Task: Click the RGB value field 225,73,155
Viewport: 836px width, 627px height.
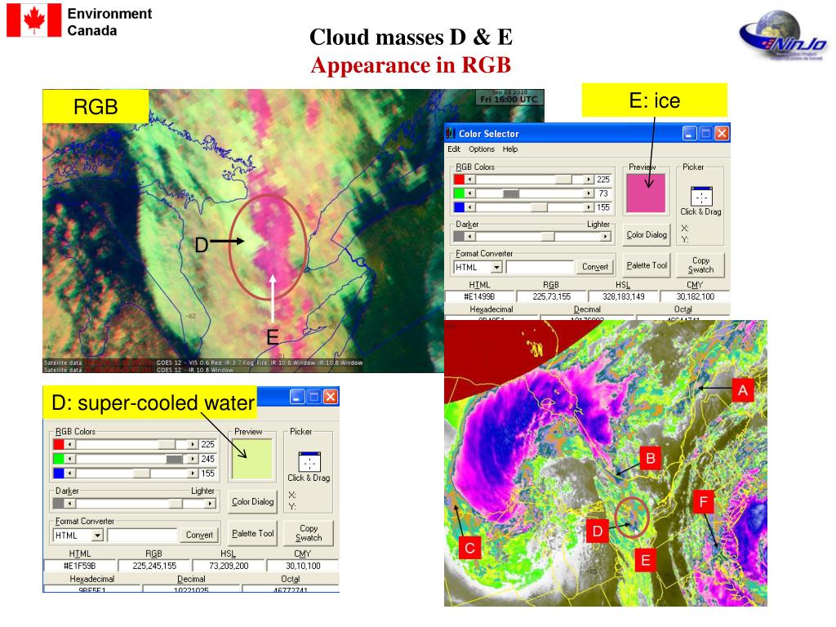Action: pyautogui.click(x=551, y=296)
